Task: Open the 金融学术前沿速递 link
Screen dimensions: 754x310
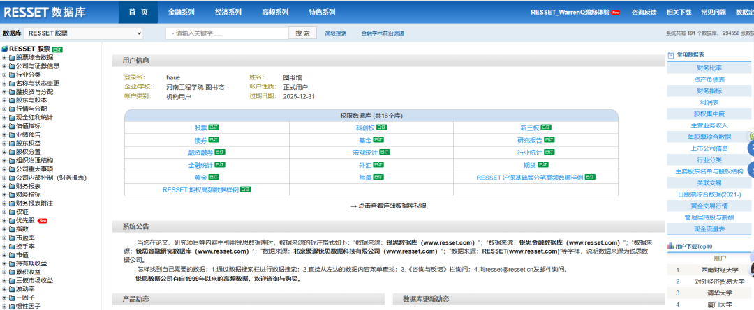Action: (x=383, y=33)
